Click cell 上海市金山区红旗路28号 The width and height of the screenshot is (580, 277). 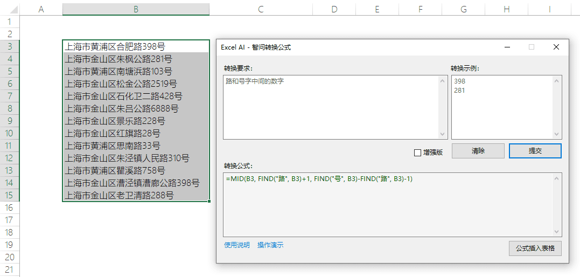click(x=136, y=133)
